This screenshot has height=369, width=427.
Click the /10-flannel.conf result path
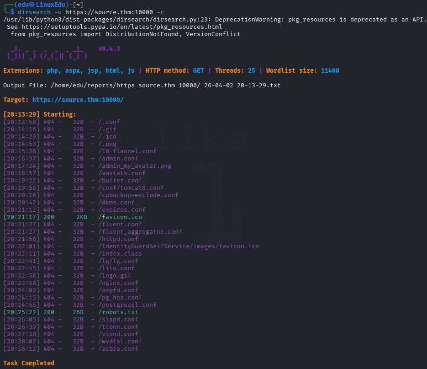pos(127,151)
